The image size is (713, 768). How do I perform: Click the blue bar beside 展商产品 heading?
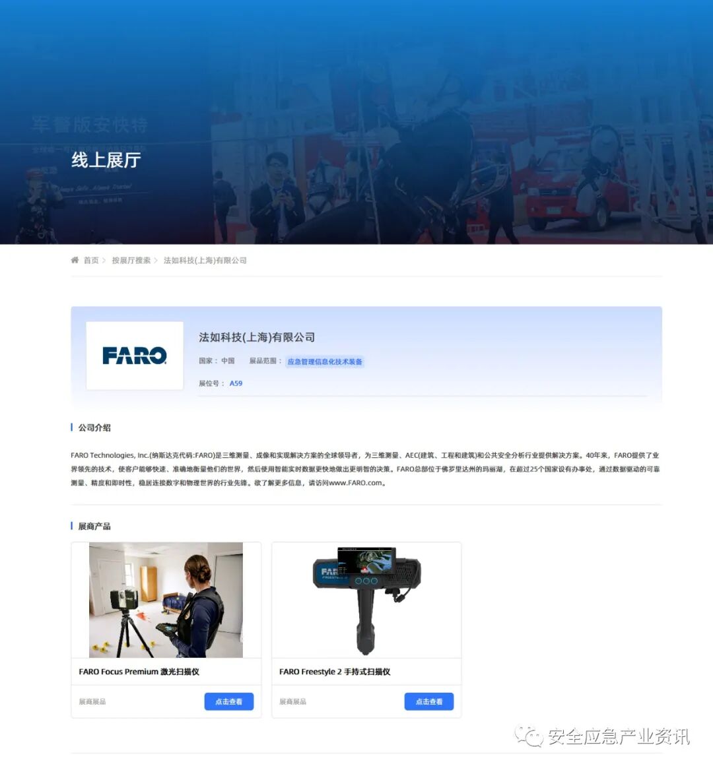[x=71, y=526]
